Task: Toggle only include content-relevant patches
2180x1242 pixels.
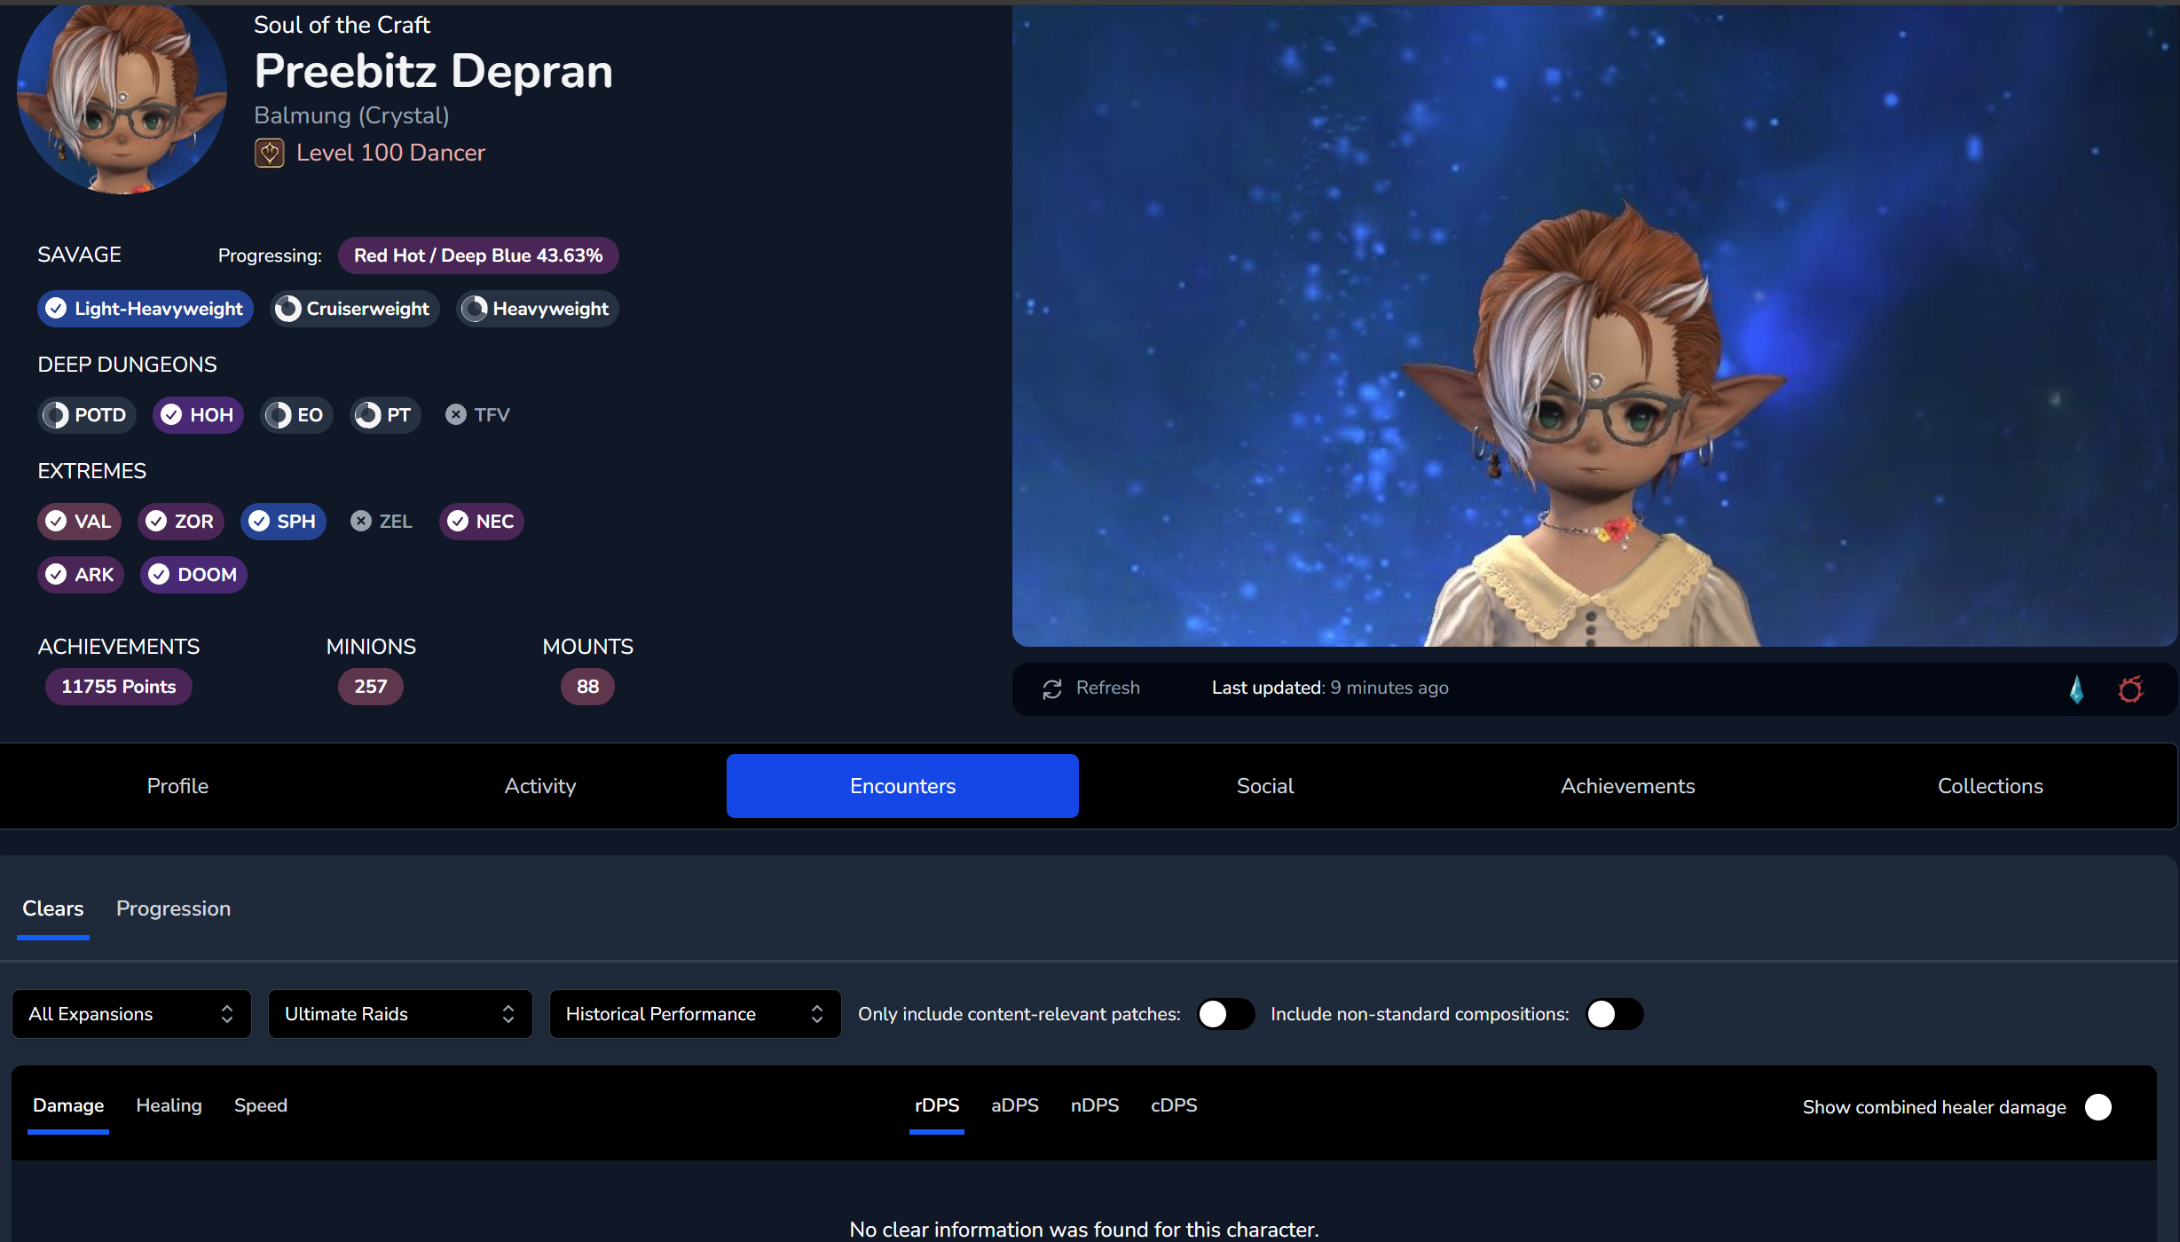Action: tap(1225, 1014)
